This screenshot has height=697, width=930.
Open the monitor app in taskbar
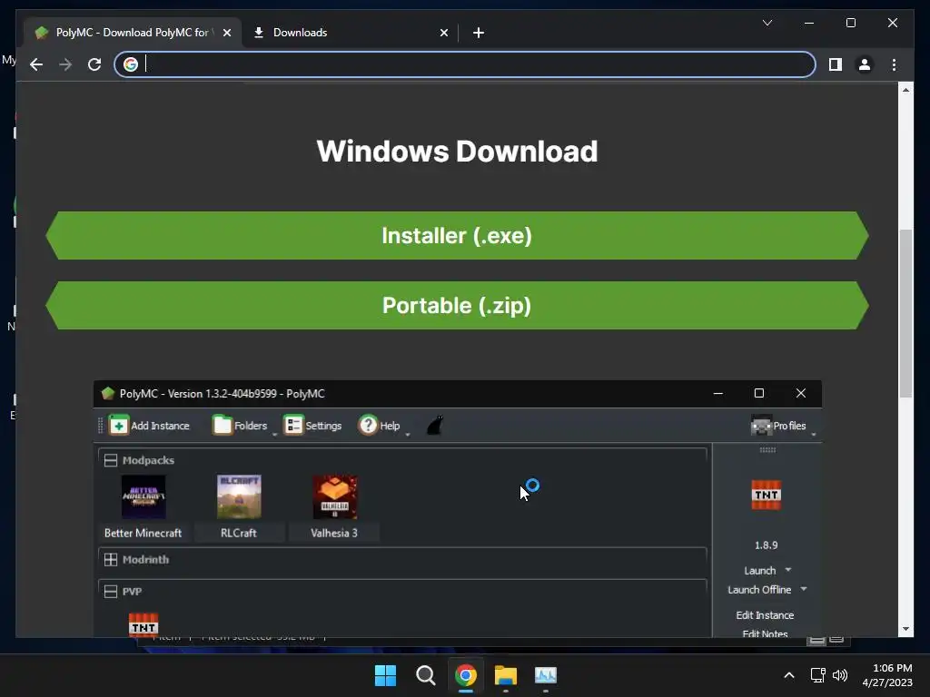pos(546,675)
